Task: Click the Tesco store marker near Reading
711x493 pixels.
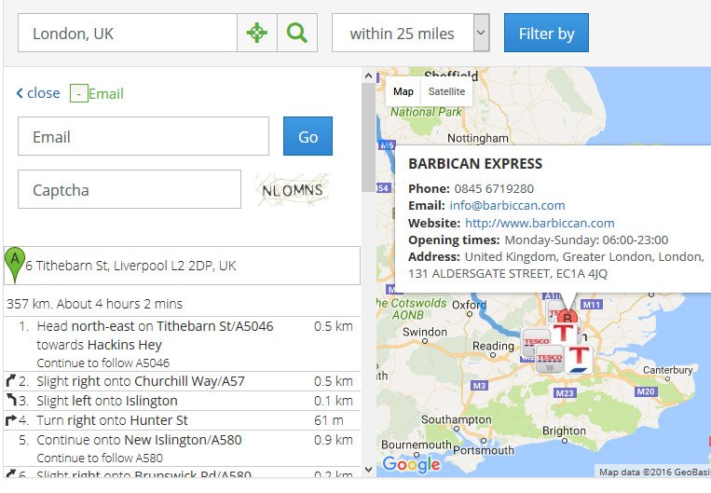Action: click(536, 341)
